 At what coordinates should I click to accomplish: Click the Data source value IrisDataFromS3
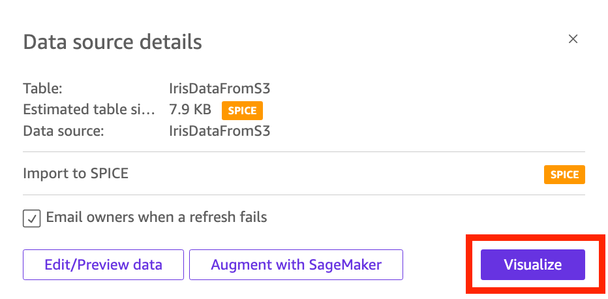coord(219,131)
